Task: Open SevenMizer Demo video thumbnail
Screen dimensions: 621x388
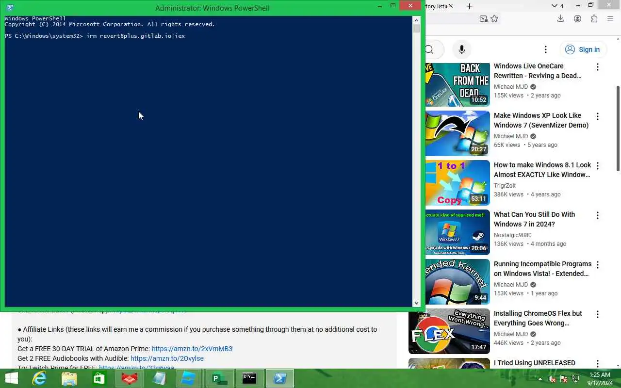Action: pos(458,133)
